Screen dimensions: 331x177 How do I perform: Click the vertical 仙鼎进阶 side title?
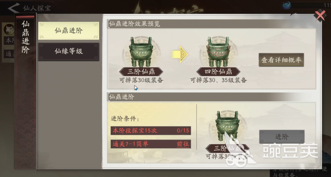[x=25, y=37]
